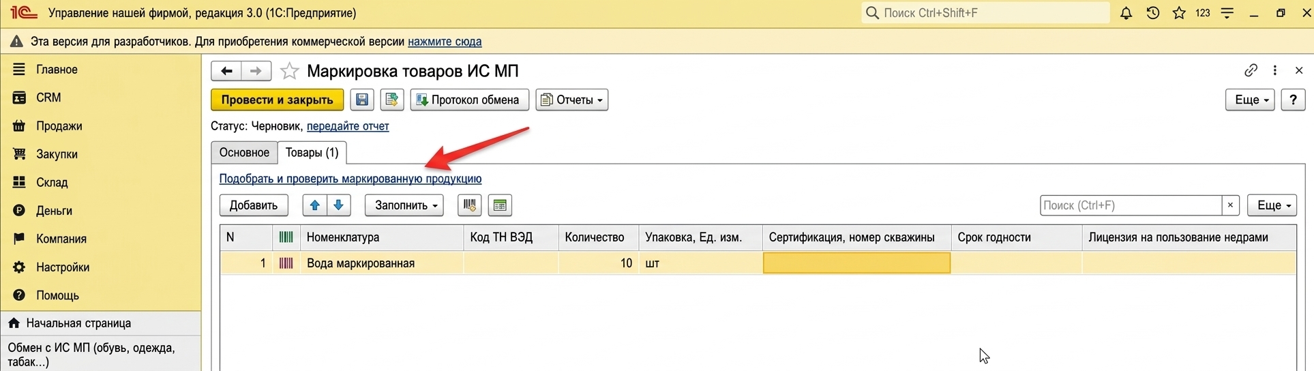Move row down with blue arrow

point(339,205)
